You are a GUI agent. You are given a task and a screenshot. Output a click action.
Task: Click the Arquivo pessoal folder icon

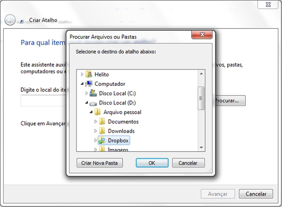[x=98, y=112]
